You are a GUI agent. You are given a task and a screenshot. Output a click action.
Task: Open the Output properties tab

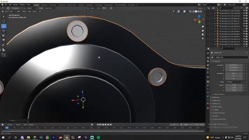pos(208,61)
